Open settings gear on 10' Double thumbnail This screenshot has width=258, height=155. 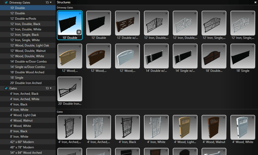click(79, 32)
